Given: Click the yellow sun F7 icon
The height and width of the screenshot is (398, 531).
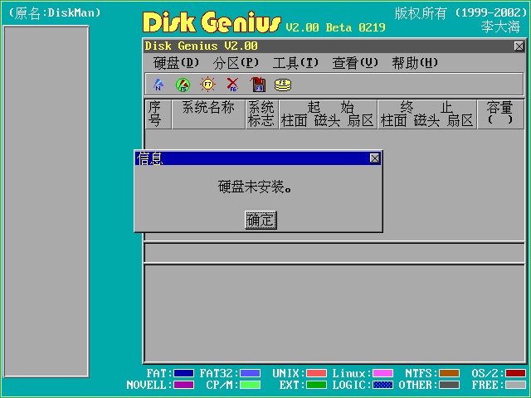Looking at the screenshot, I should tap(207, 85).
